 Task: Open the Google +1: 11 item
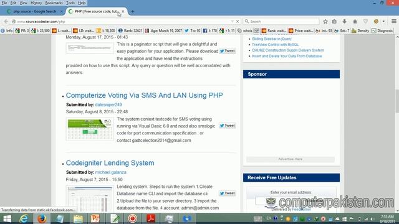pyautogui.click(x=227, y=30)
